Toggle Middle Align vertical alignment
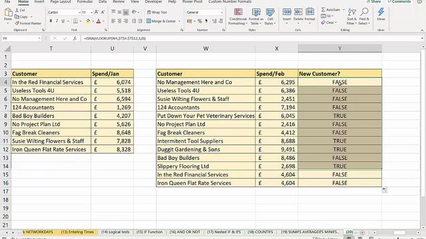The width and height of the screenshot is (426, 239). (x=120, y=12)
